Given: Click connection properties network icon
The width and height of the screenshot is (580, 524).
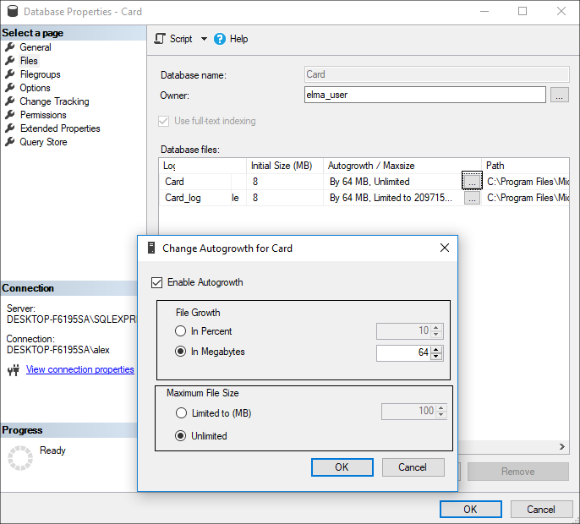Looking at the screenshot, I should tap(13, 369).
